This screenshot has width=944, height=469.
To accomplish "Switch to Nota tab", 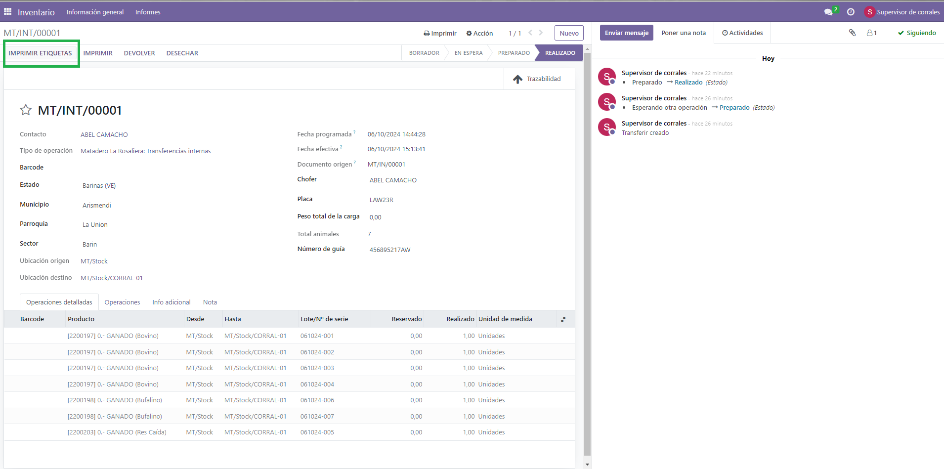I will pyautogui.click(x=210, y=302).
